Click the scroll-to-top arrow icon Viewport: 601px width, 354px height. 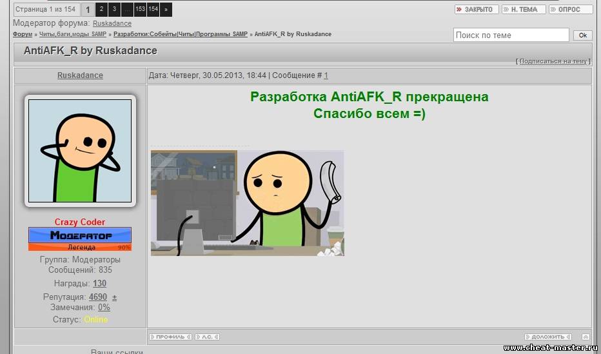point(585,337)
